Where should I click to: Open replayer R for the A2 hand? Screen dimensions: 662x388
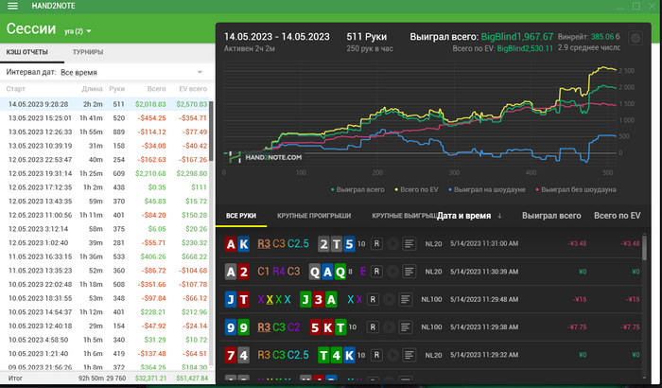tap(376, 272)
